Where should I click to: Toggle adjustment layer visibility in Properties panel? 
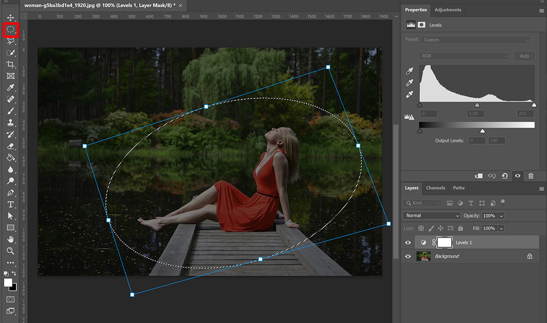click(x=517, y=176)
